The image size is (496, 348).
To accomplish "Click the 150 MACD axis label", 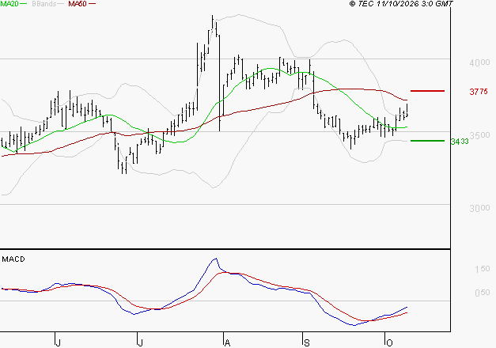I will coord(483,269).
